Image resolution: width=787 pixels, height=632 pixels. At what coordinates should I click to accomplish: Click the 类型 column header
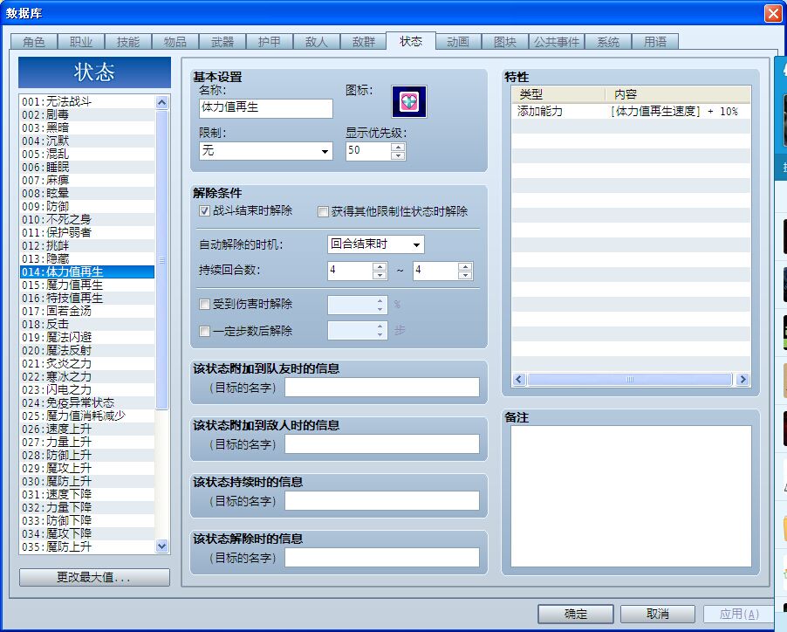(558, 94)
